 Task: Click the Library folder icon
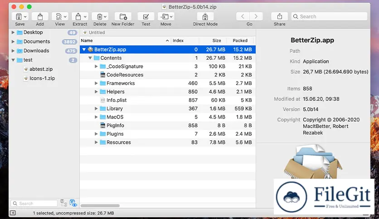point(103,109)
